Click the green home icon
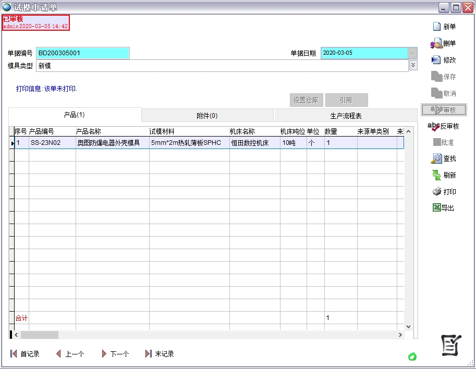This screenshot has width=476, height=369. click(x=412, y=356)
